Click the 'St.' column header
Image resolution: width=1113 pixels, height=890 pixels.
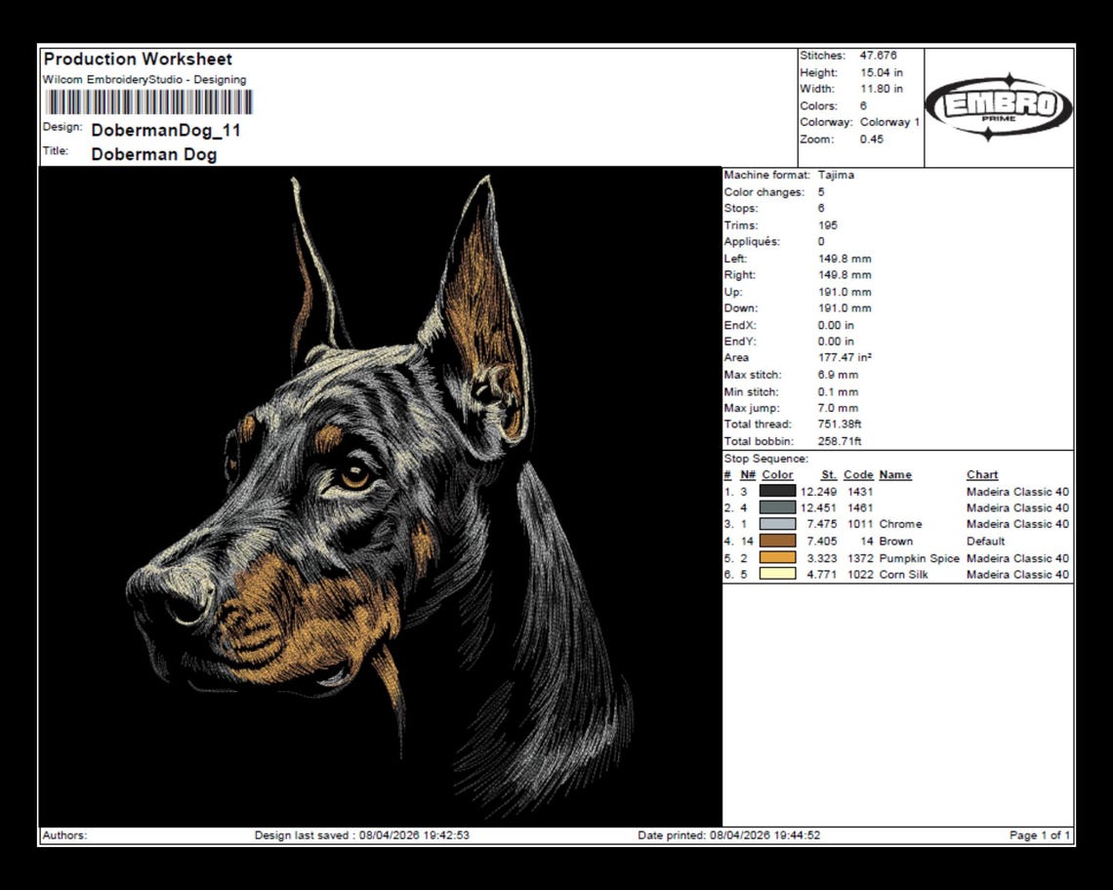pos(829,475)
